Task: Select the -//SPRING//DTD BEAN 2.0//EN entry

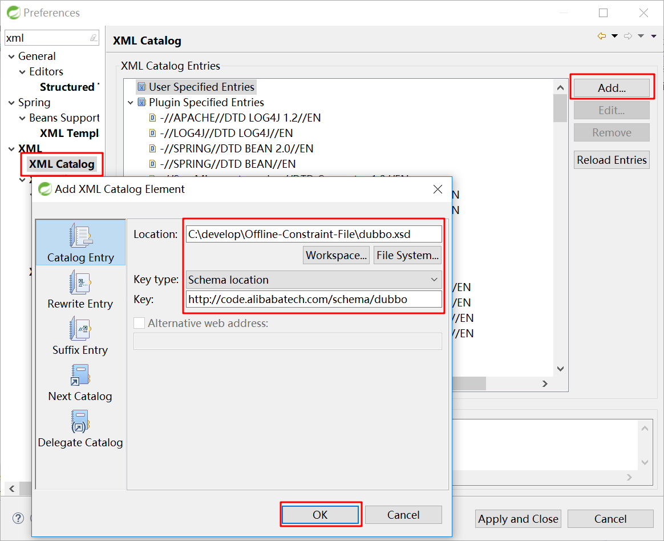Action: click(236, 149)
